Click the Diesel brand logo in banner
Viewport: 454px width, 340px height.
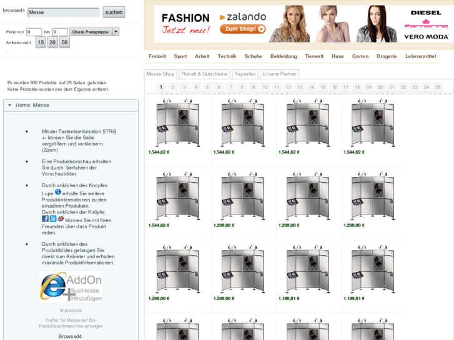[426, 12]
